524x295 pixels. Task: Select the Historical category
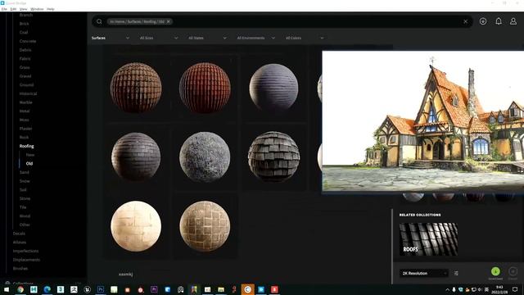click(28, 93)
